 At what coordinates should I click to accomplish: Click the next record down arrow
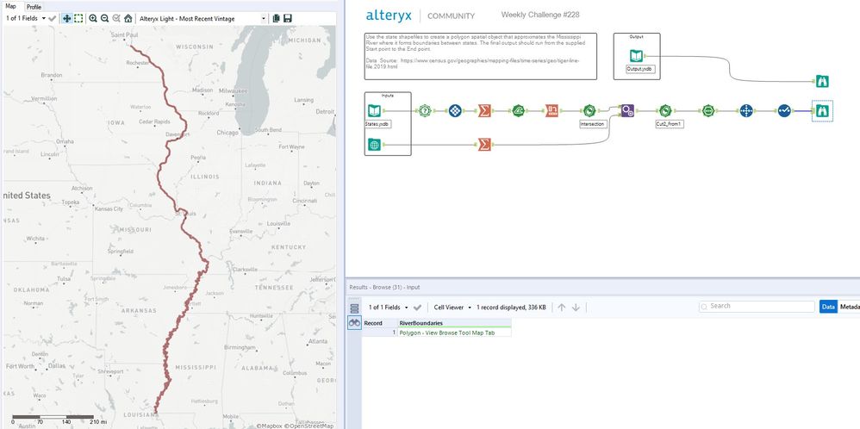tap(576, 308)
